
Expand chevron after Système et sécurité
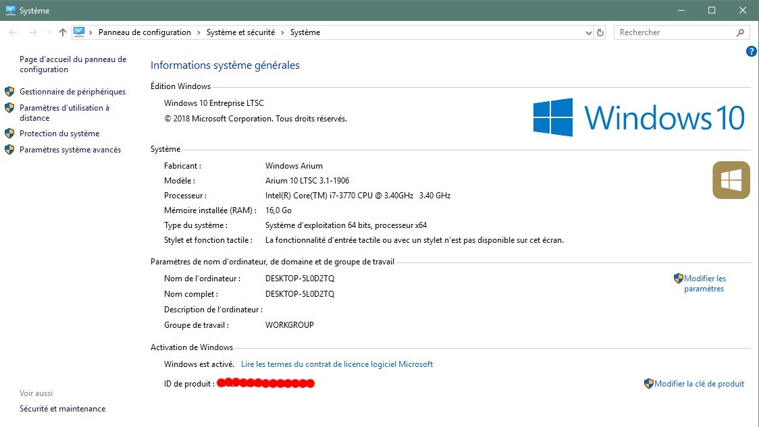tap(282, 32)
